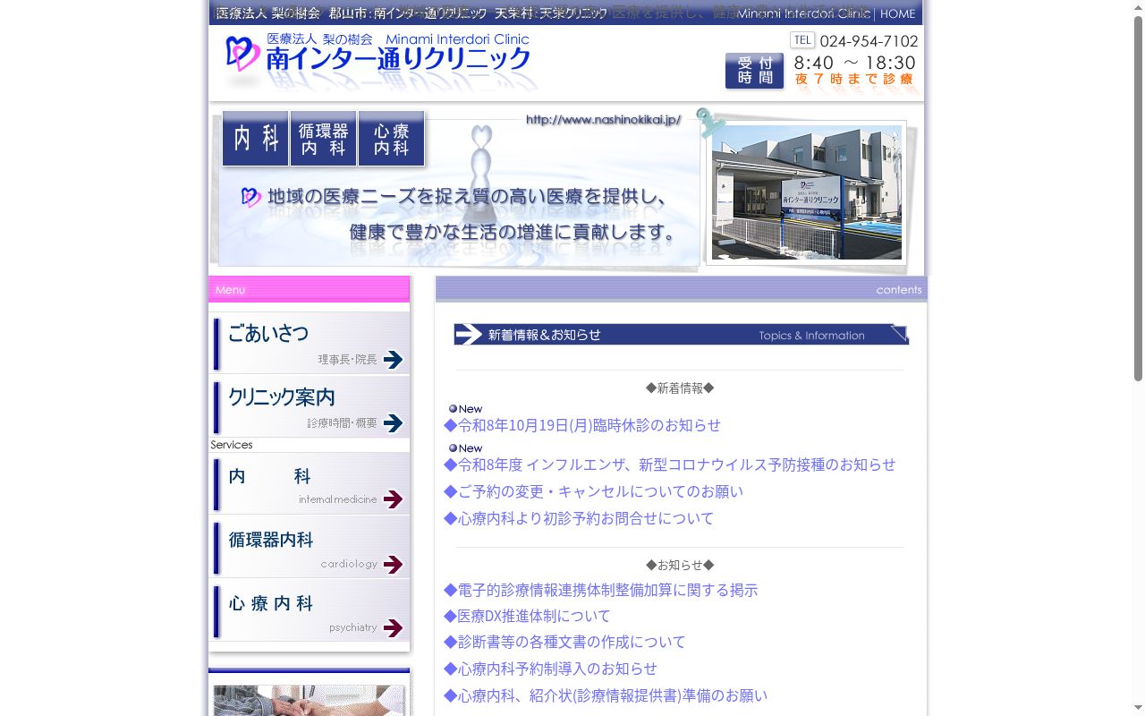Click the Services label in the sidebar

point(232,445)
